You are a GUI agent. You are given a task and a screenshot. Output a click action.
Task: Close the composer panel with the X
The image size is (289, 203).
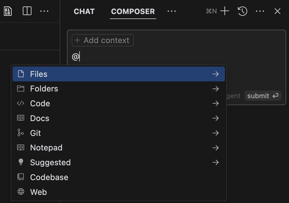pyautogui.click(x=278, y=11)
